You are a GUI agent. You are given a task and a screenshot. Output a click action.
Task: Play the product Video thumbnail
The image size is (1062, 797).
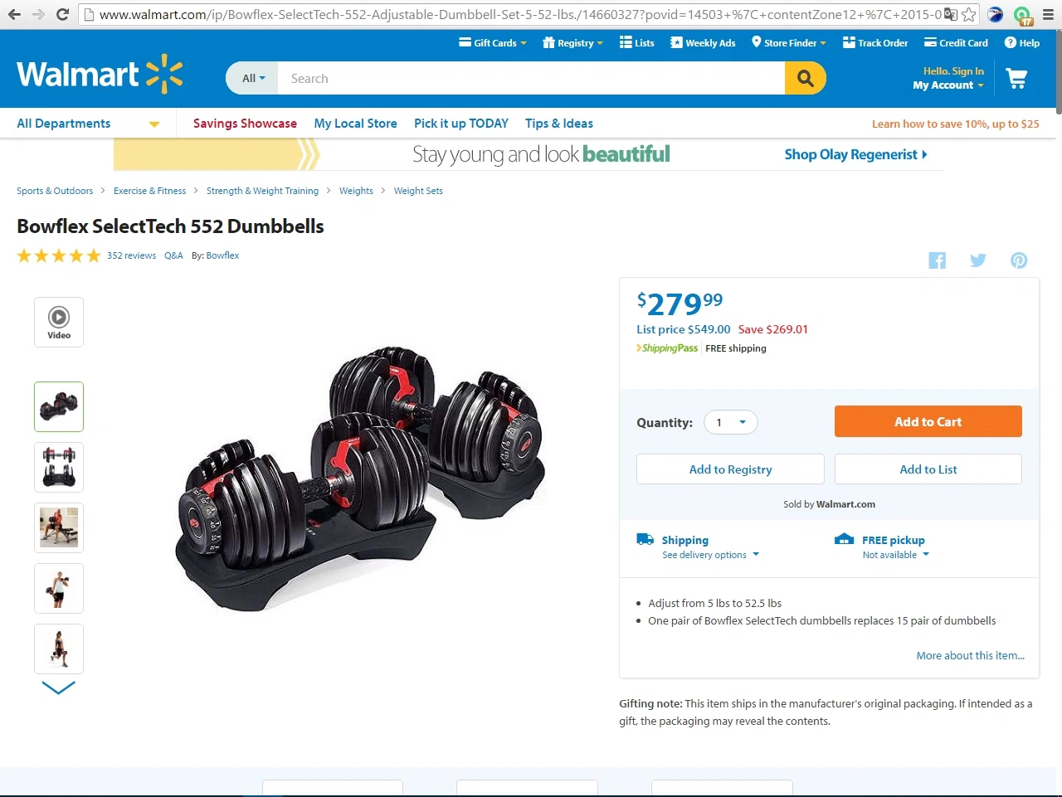pos(59,322)
